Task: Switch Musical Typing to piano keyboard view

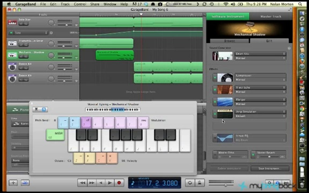Action: (x=36, y=109)
